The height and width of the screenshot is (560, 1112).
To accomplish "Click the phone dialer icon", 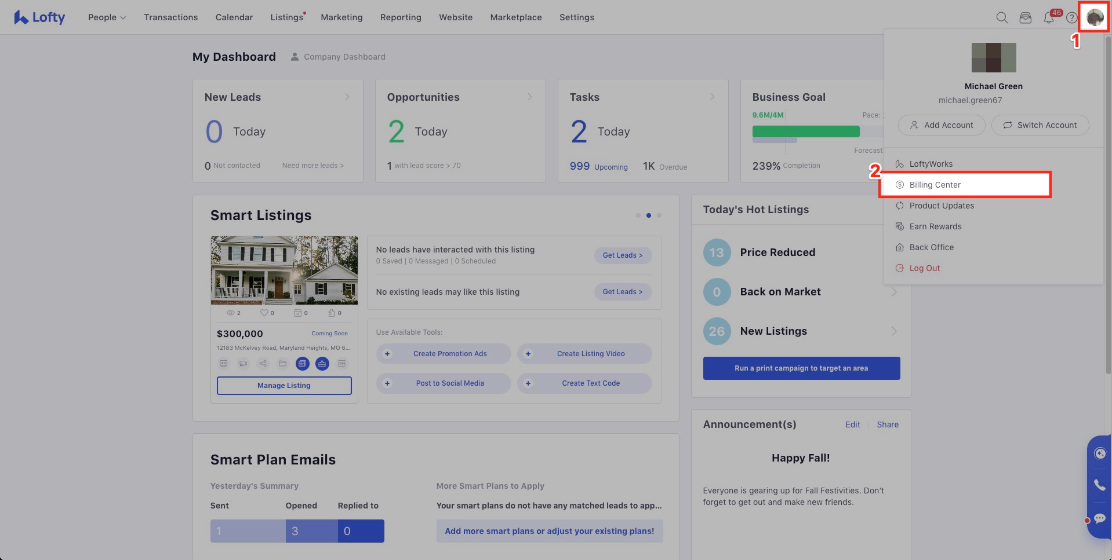I will (x=1099, y=485).
